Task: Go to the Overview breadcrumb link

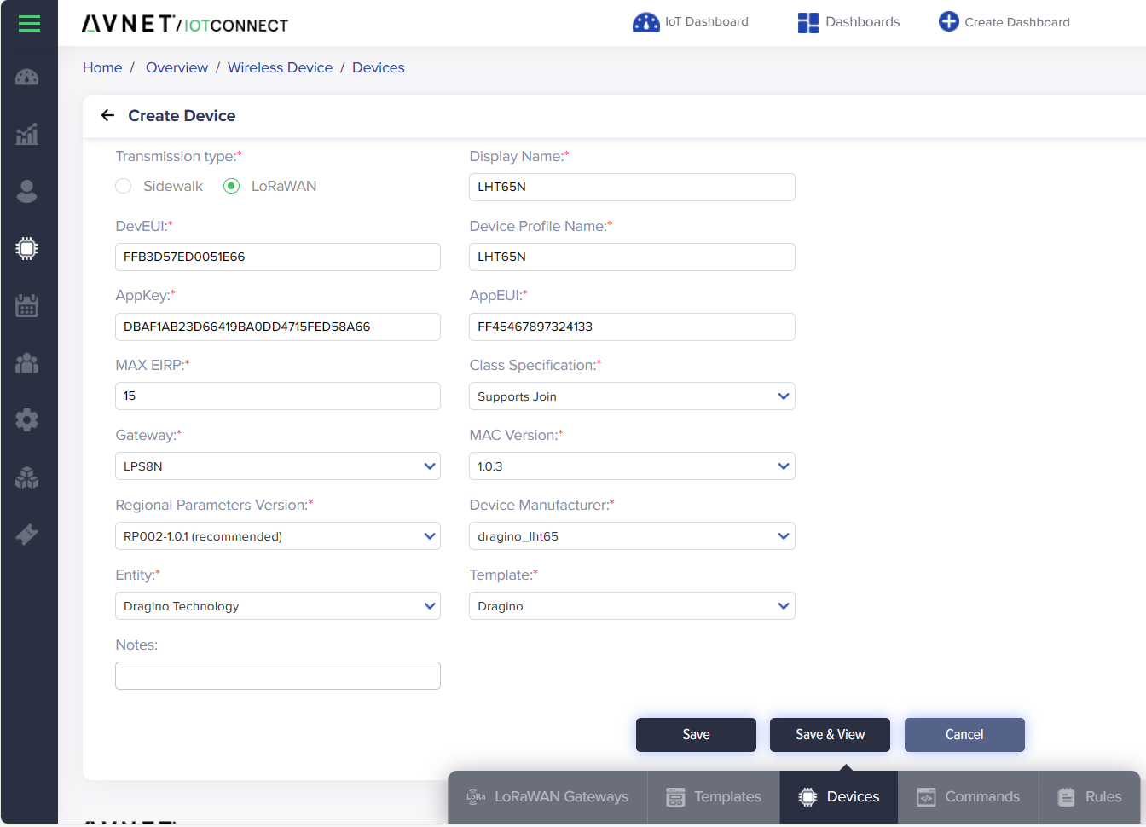Action: pyautogui.click(x=177, y=67)
